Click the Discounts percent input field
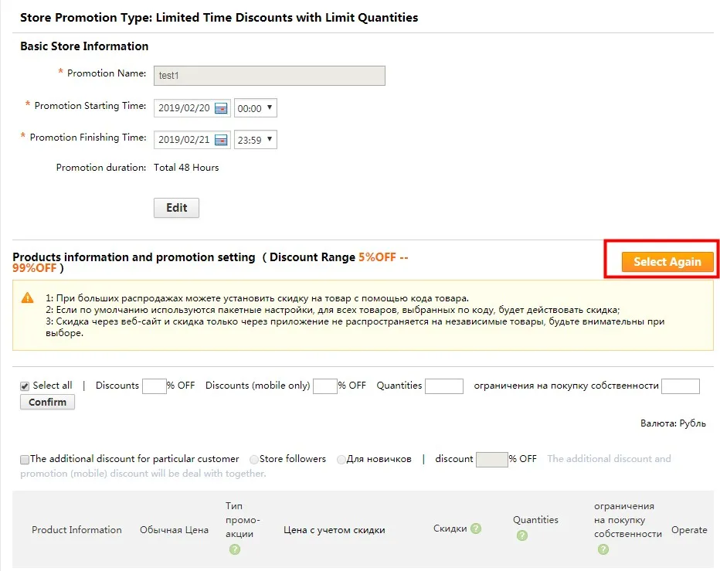Screen dimensions: 720x571 155,386
